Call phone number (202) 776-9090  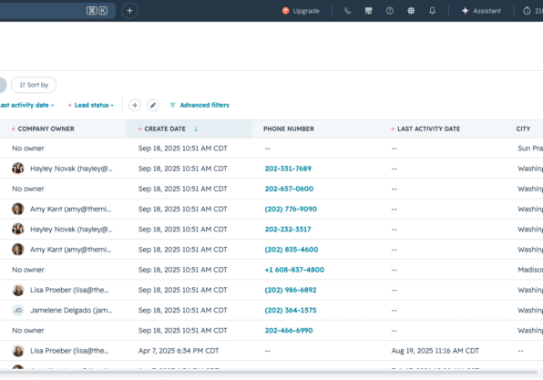coord(291,209)
